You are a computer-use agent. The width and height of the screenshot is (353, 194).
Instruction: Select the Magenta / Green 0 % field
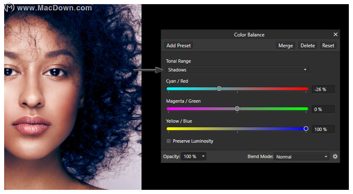(x=323, y=109)
